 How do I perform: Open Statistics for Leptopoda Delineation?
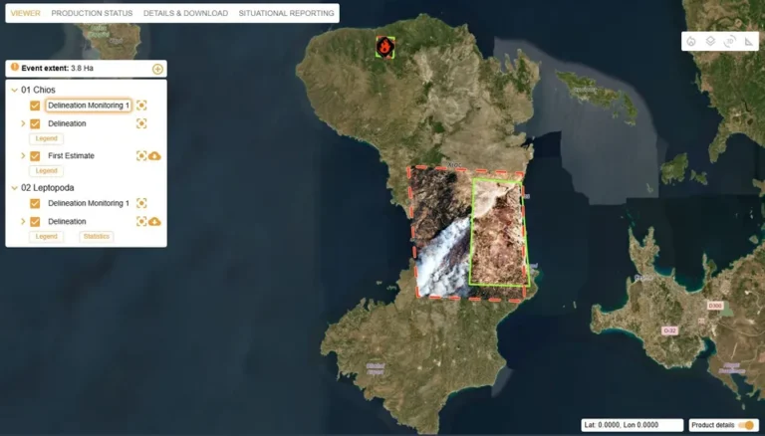(96, 237)
